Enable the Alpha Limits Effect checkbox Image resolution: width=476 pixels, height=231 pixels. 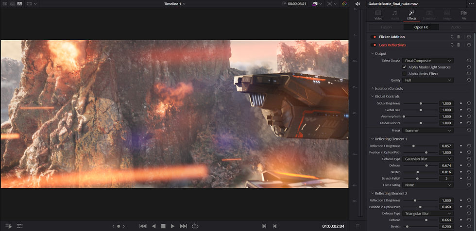(404, 74)
